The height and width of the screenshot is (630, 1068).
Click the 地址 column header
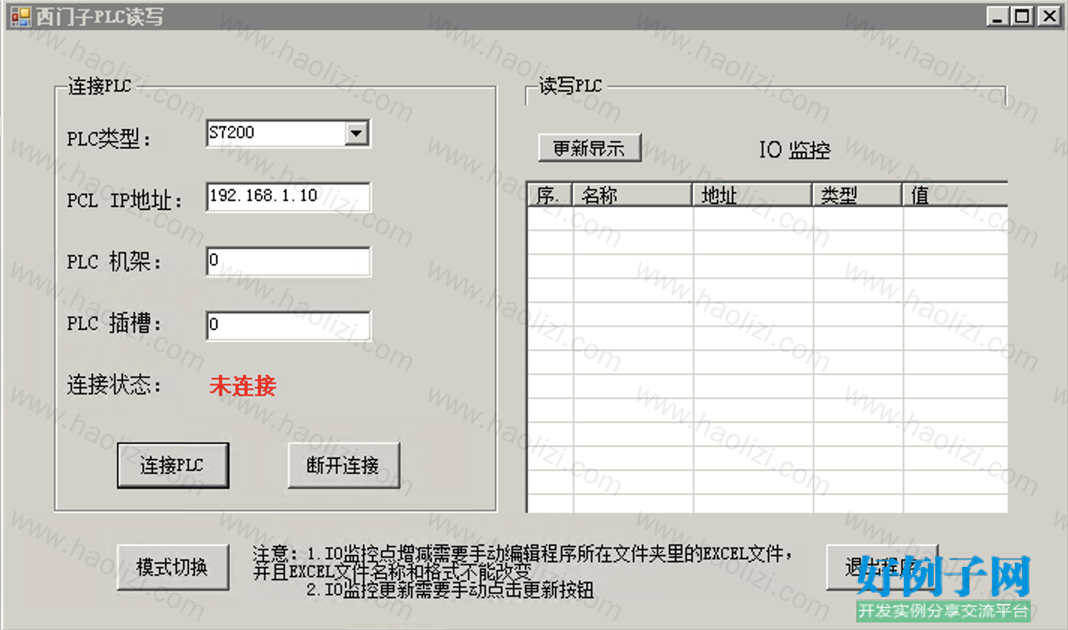pyautogui.click(x=753, y=195)
